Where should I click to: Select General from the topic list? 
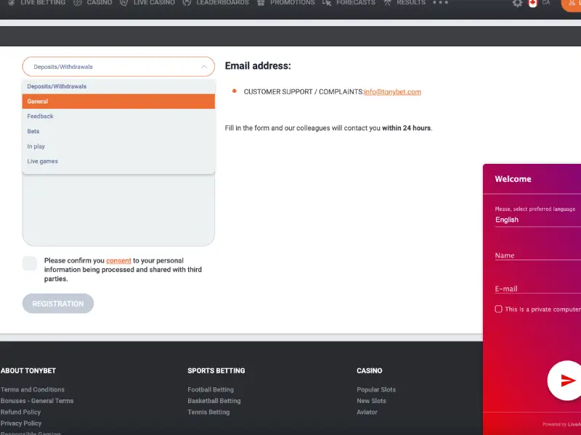(x=118, y=101)
